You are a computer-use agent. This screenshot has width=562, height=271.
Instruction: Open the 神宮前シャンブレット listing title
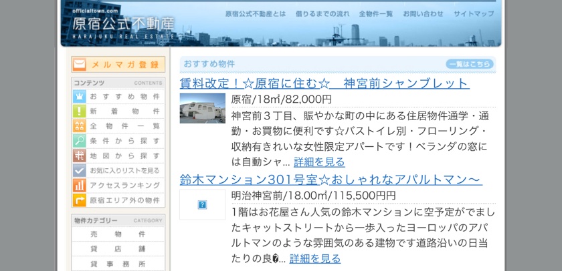(x=324, y=83)
